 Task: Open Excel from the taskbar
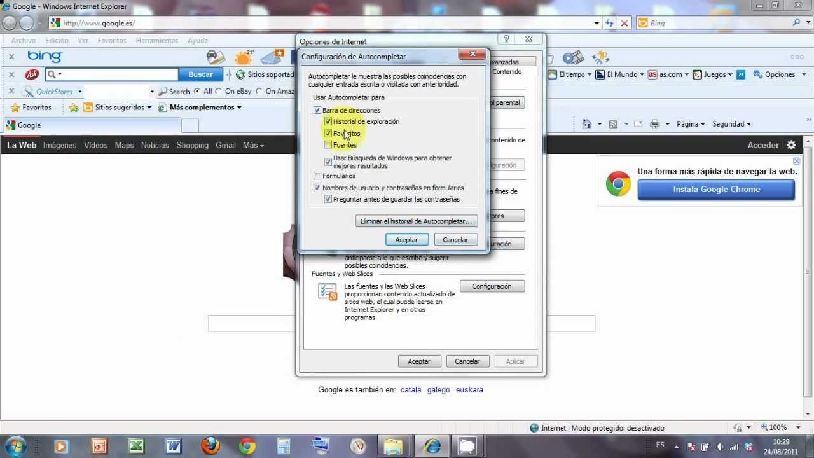coord(136,445)
